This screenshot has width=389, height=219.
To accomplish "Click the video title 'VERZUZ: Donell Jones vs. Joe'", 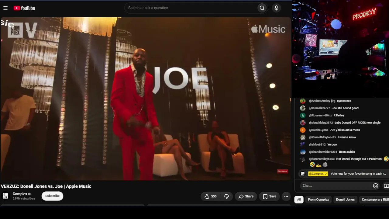I will (x=46, y=186).
